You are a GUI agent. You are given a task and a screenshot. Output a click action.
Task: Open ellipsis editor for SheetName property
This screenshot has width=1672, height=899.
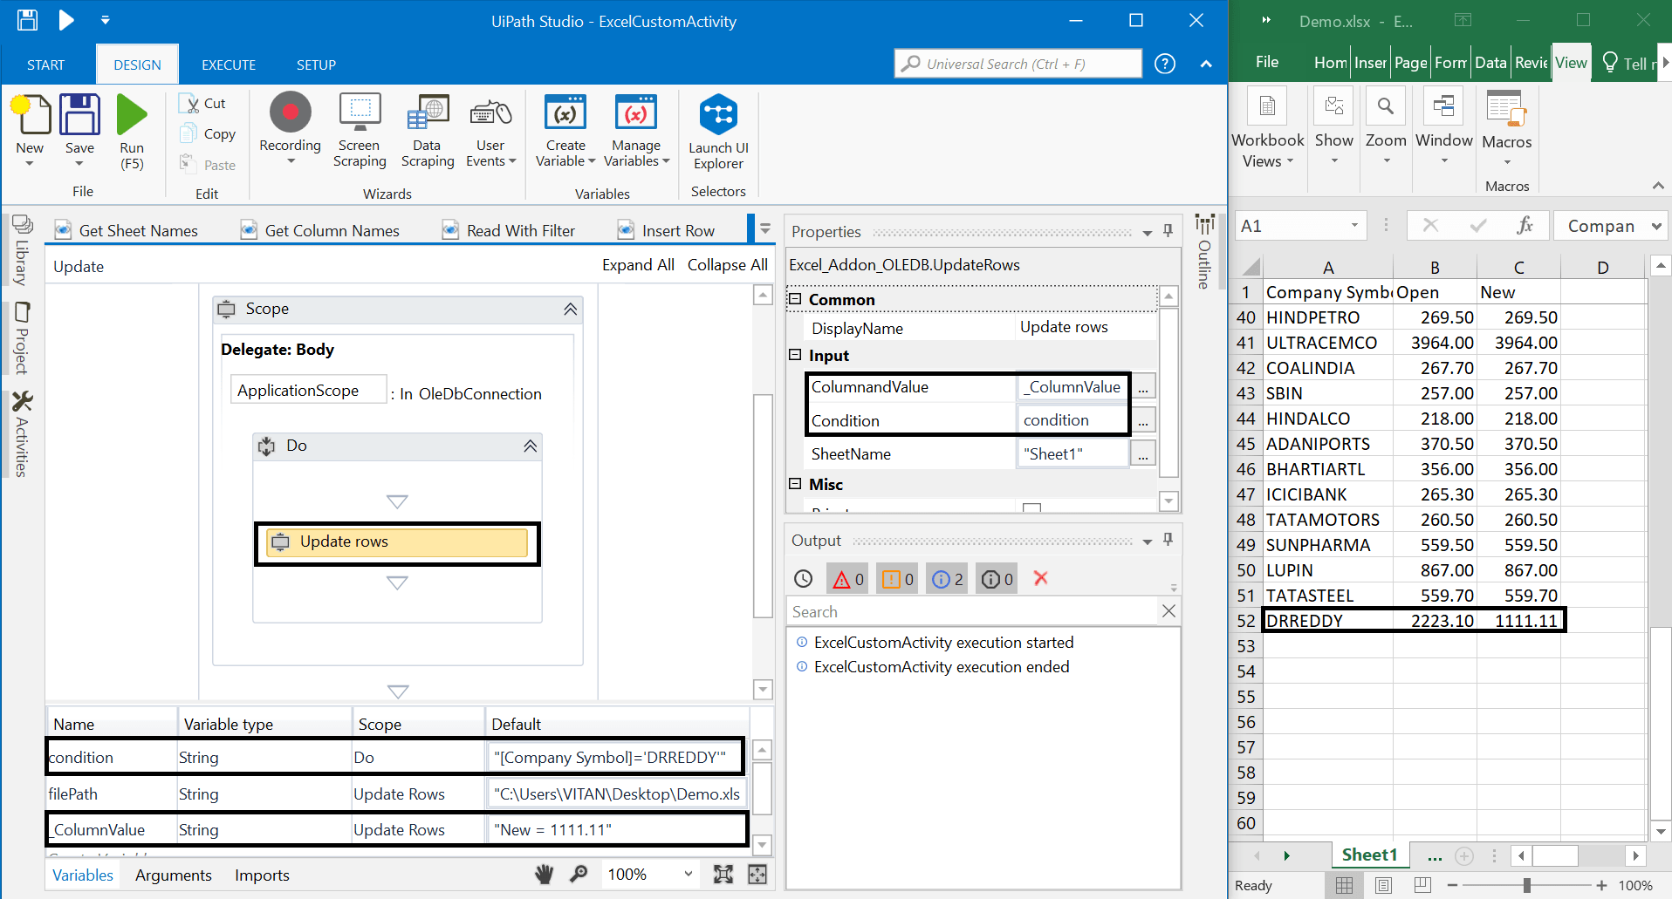(x=1143, y=453)
